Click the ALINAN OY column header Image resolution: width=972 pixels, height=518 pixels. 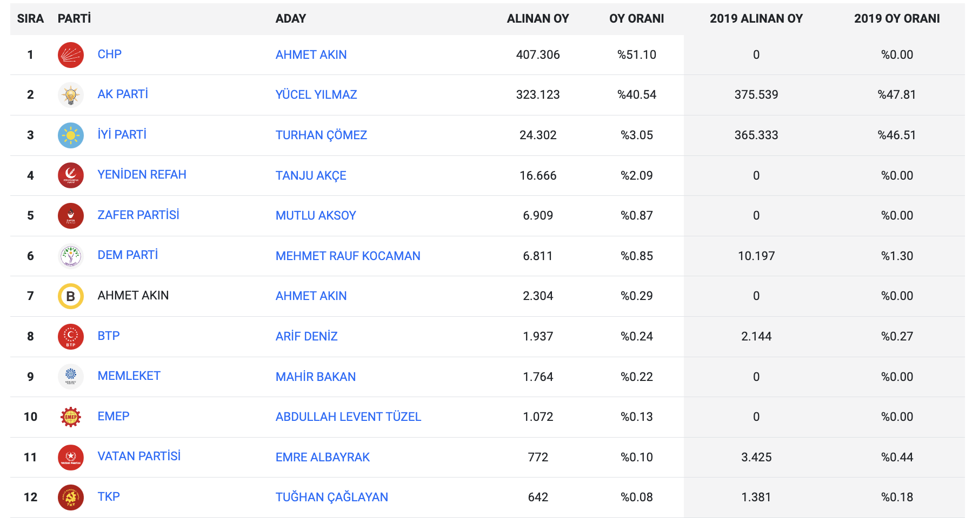pyautogui.click(x=537, y=19)
